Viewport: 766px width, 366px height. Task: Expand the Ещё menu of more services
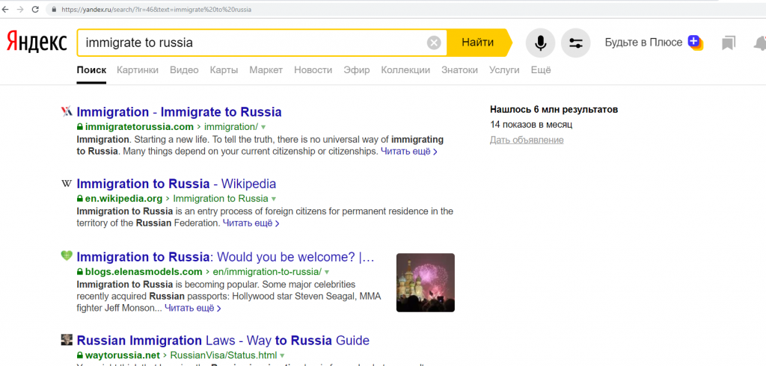(x=541, y=69)
